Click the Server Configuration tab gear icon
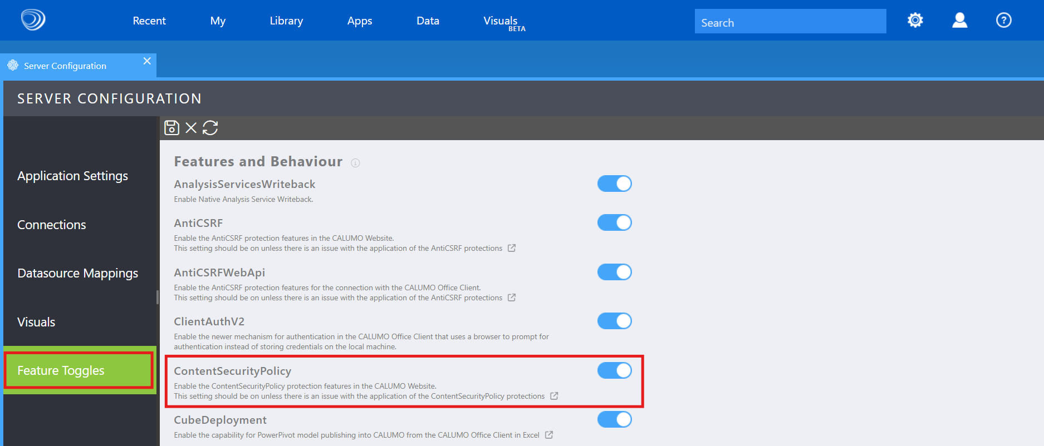 point(13,66)
